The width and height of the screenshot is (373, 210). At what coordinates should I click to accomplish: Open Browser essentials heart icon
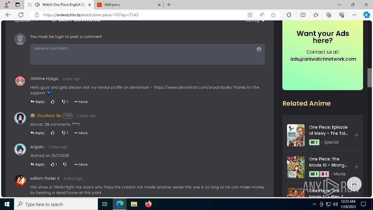tap(342, 15)
